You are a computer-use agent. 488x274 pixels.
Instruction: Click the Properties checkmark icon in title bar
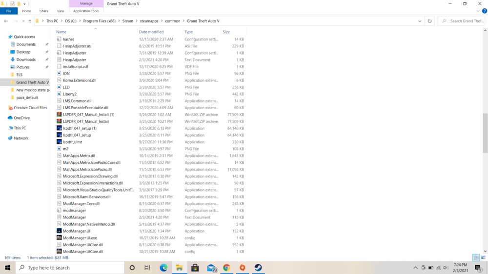pyautogui.click(x=13, y=4)
